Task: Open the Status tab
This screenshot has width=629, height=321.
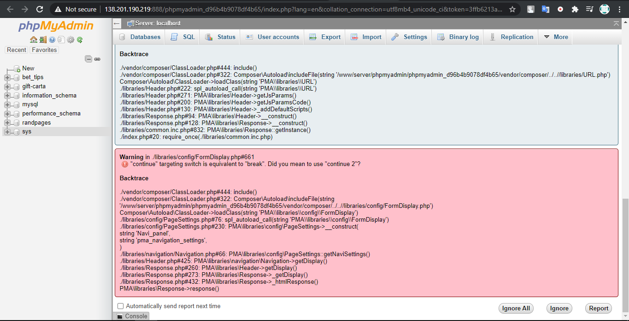Action: pos(220,37)
